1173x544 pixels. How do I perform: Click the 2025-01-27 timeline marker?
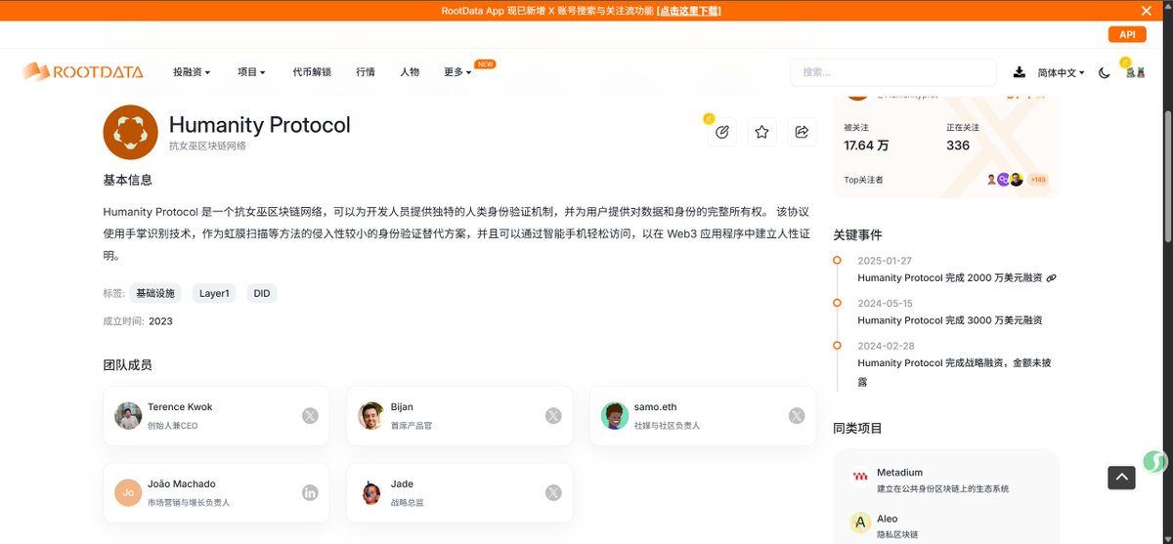click(x=837, y=260)
